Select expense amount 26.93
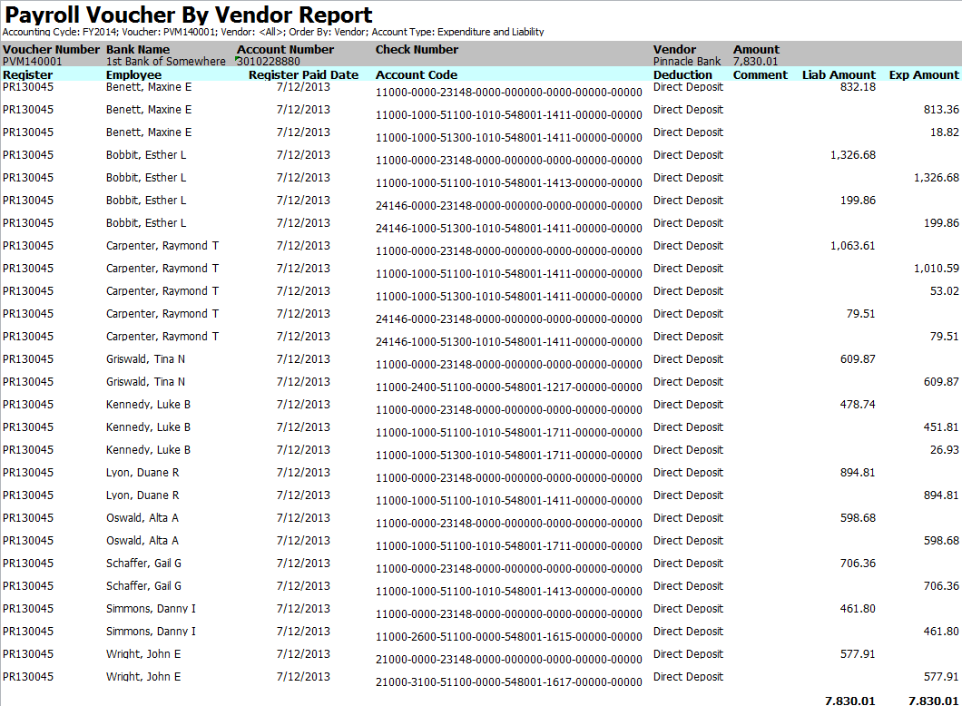This screenshot has width=962, height=706. 944,449
